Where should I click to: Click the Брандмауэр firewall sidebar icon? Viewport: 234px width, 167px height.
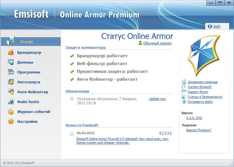11,52
